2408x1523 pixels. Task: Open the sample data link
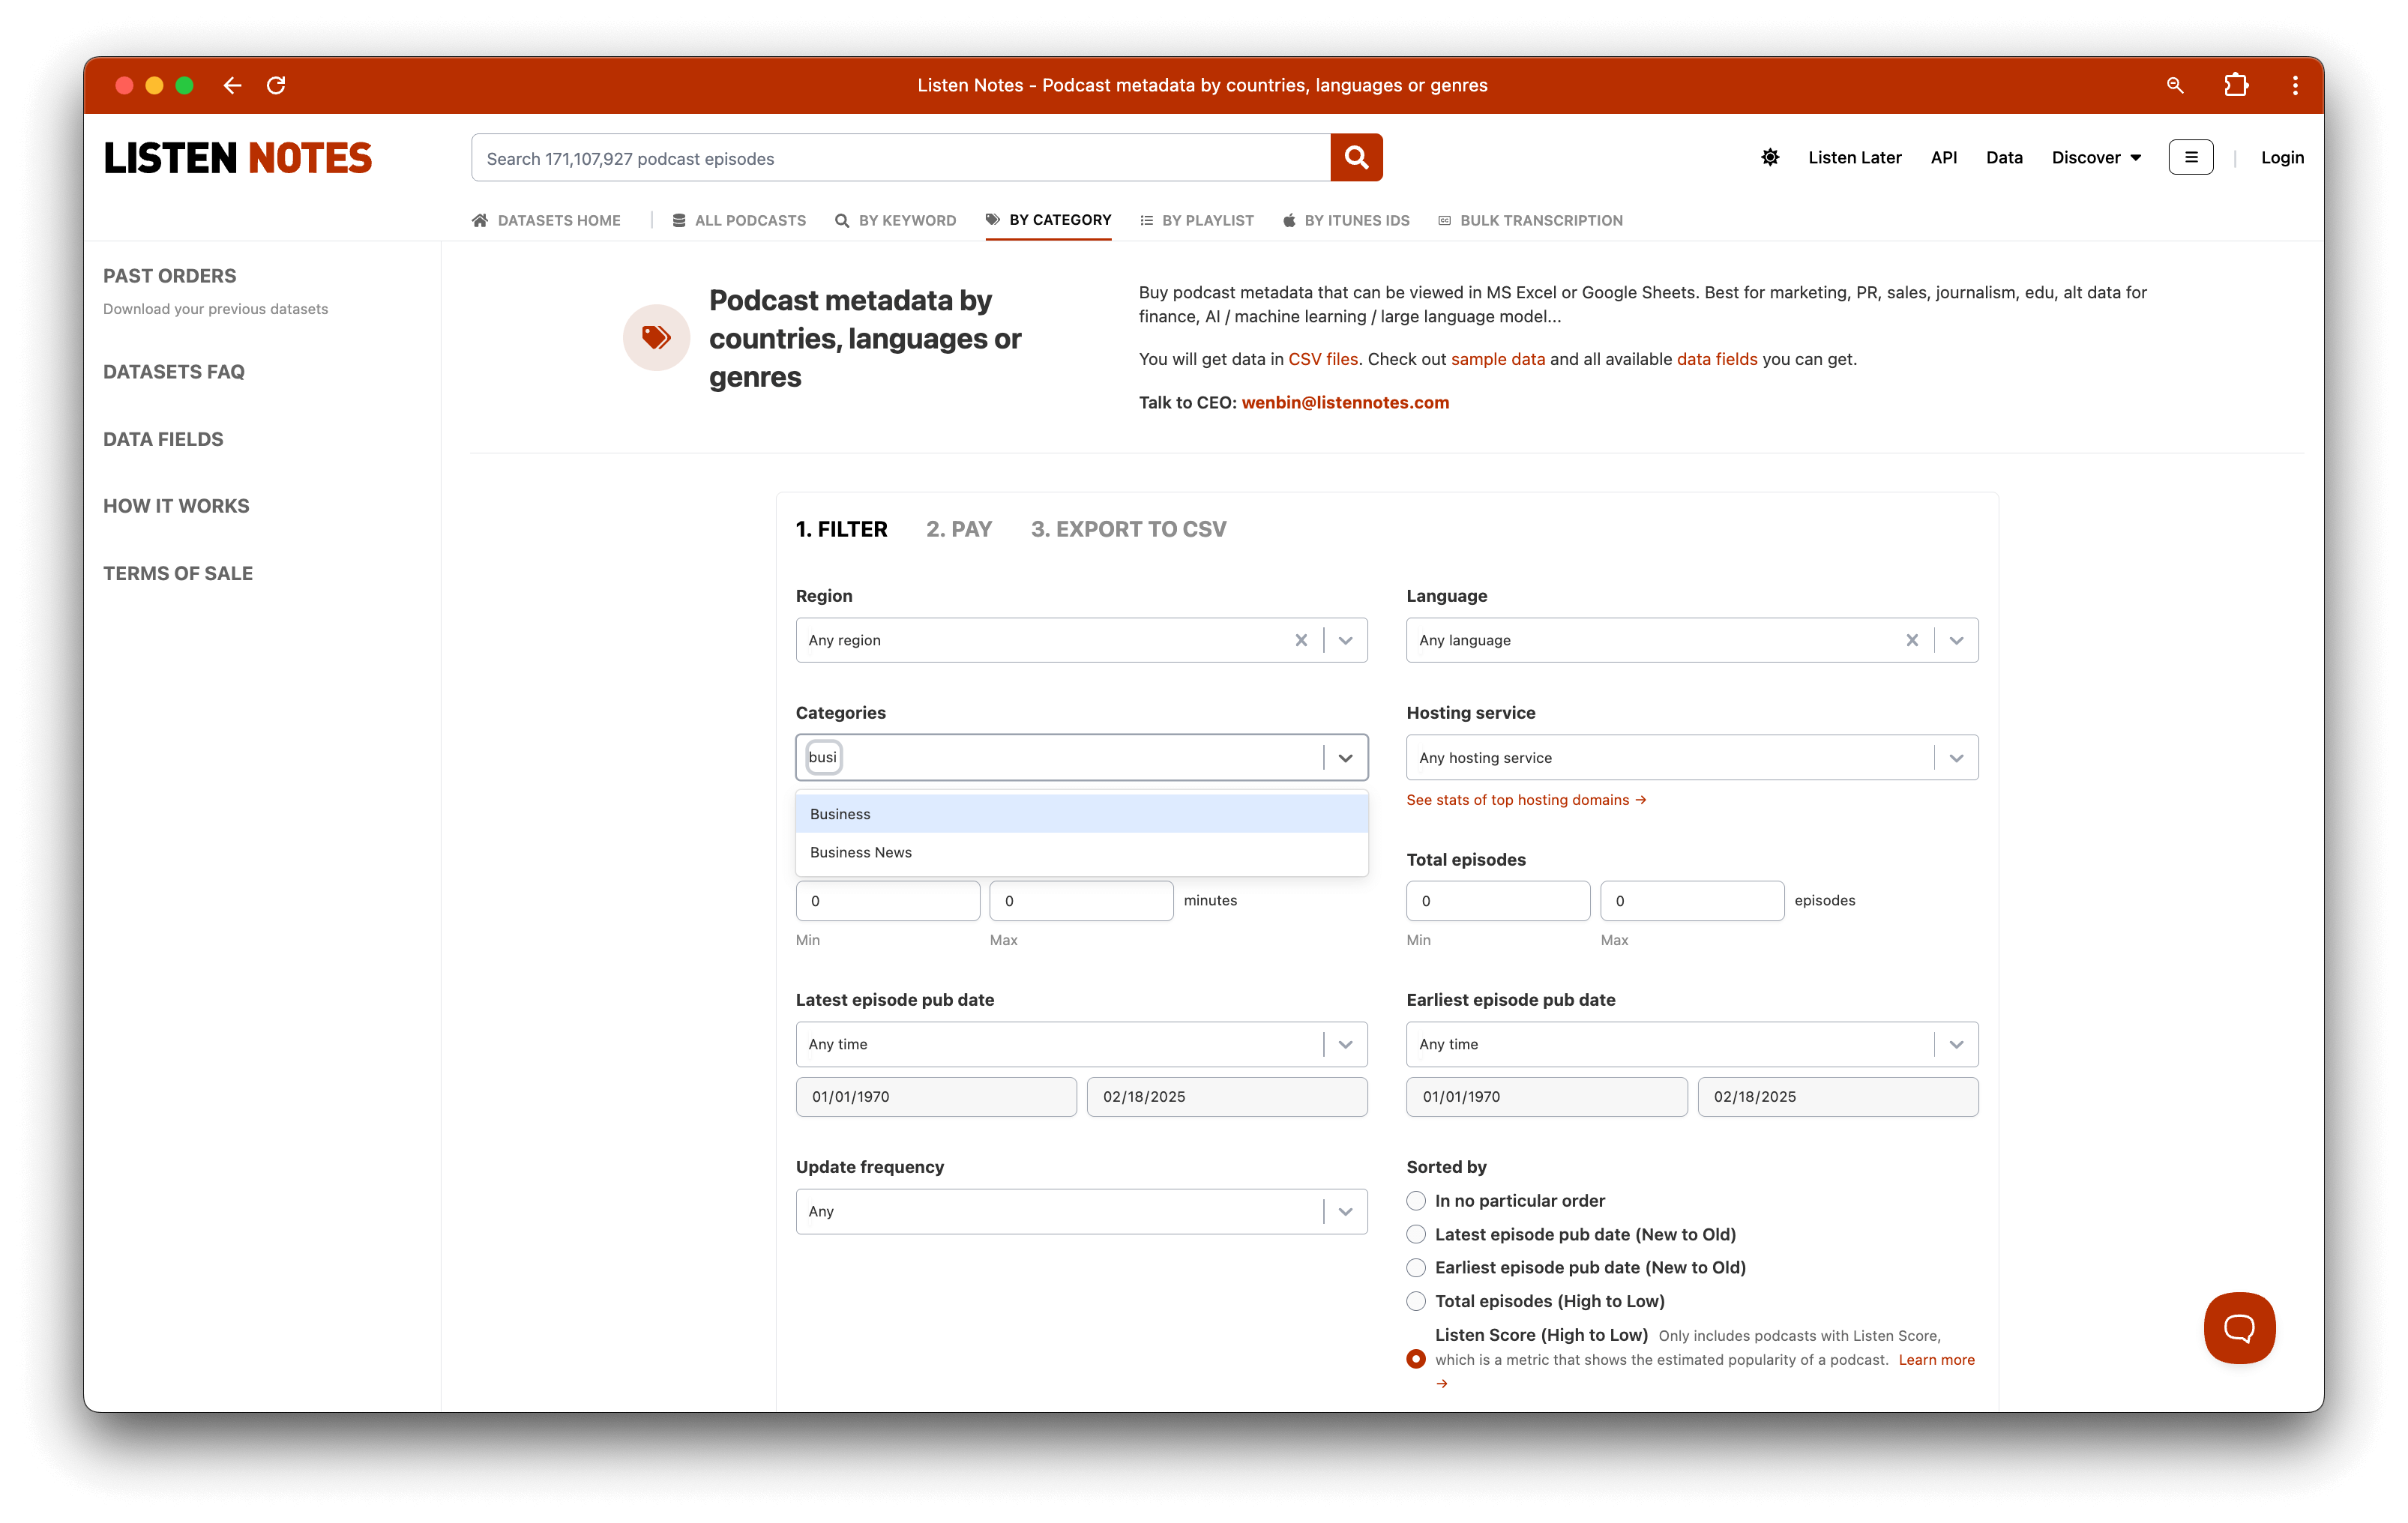[x=1497, y=359]
